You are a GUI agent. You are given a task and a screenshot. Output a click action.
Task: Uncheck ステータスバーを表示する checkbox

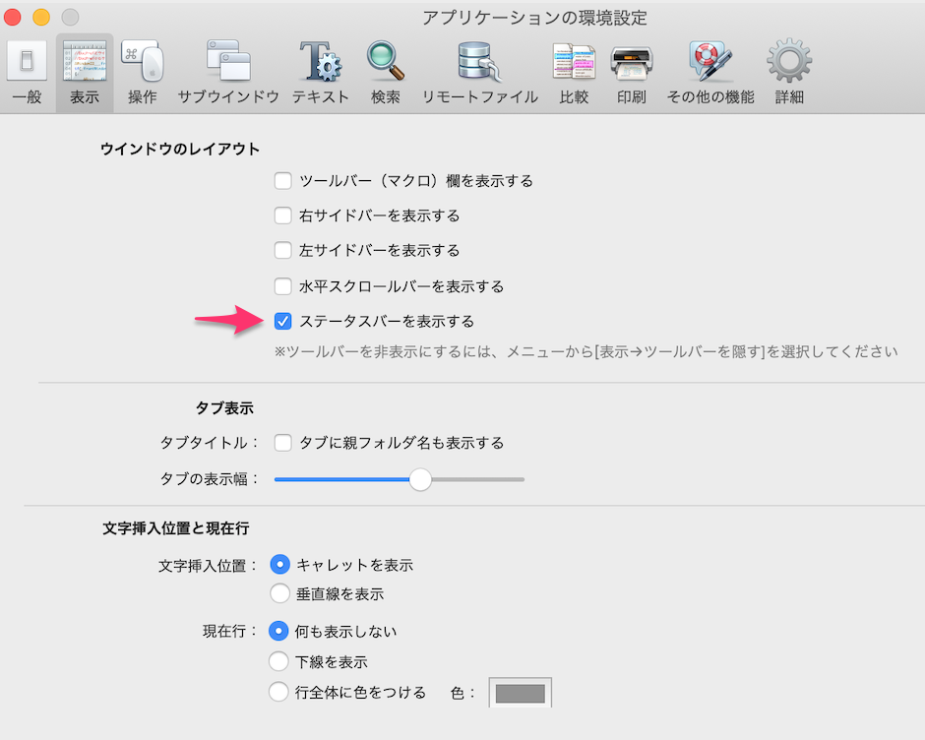pyautogui.click(x=282, y=321)
